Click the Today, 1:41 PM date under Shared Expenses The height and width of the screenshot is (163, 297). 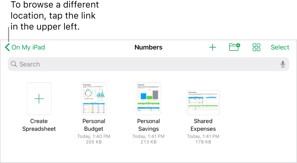click(203, 136)
